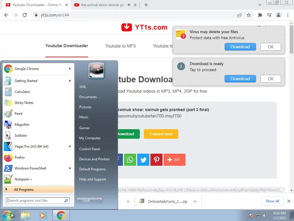Open Windows Media Player taskbar icon

point(43,215)
